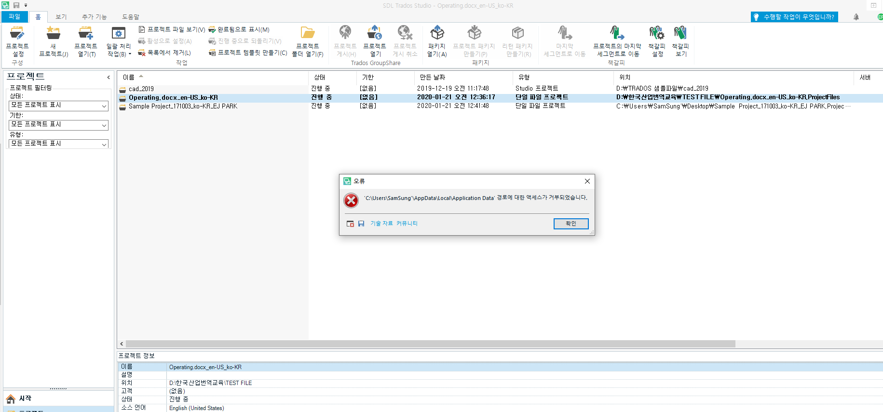This screenshot has height=412, width=883.
Task: Expand 일괄 처리 작업 dropdown arrow
Action: 130,54
